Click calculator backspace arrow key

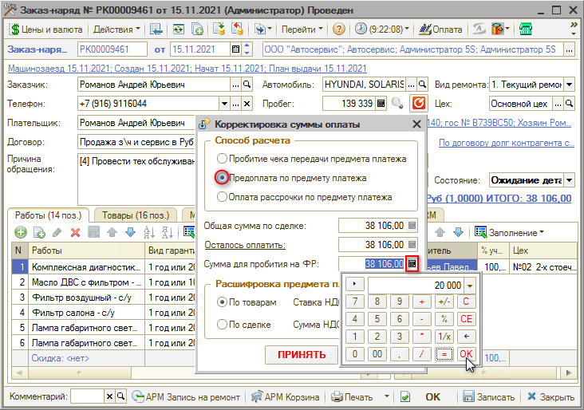pos(466,336)
